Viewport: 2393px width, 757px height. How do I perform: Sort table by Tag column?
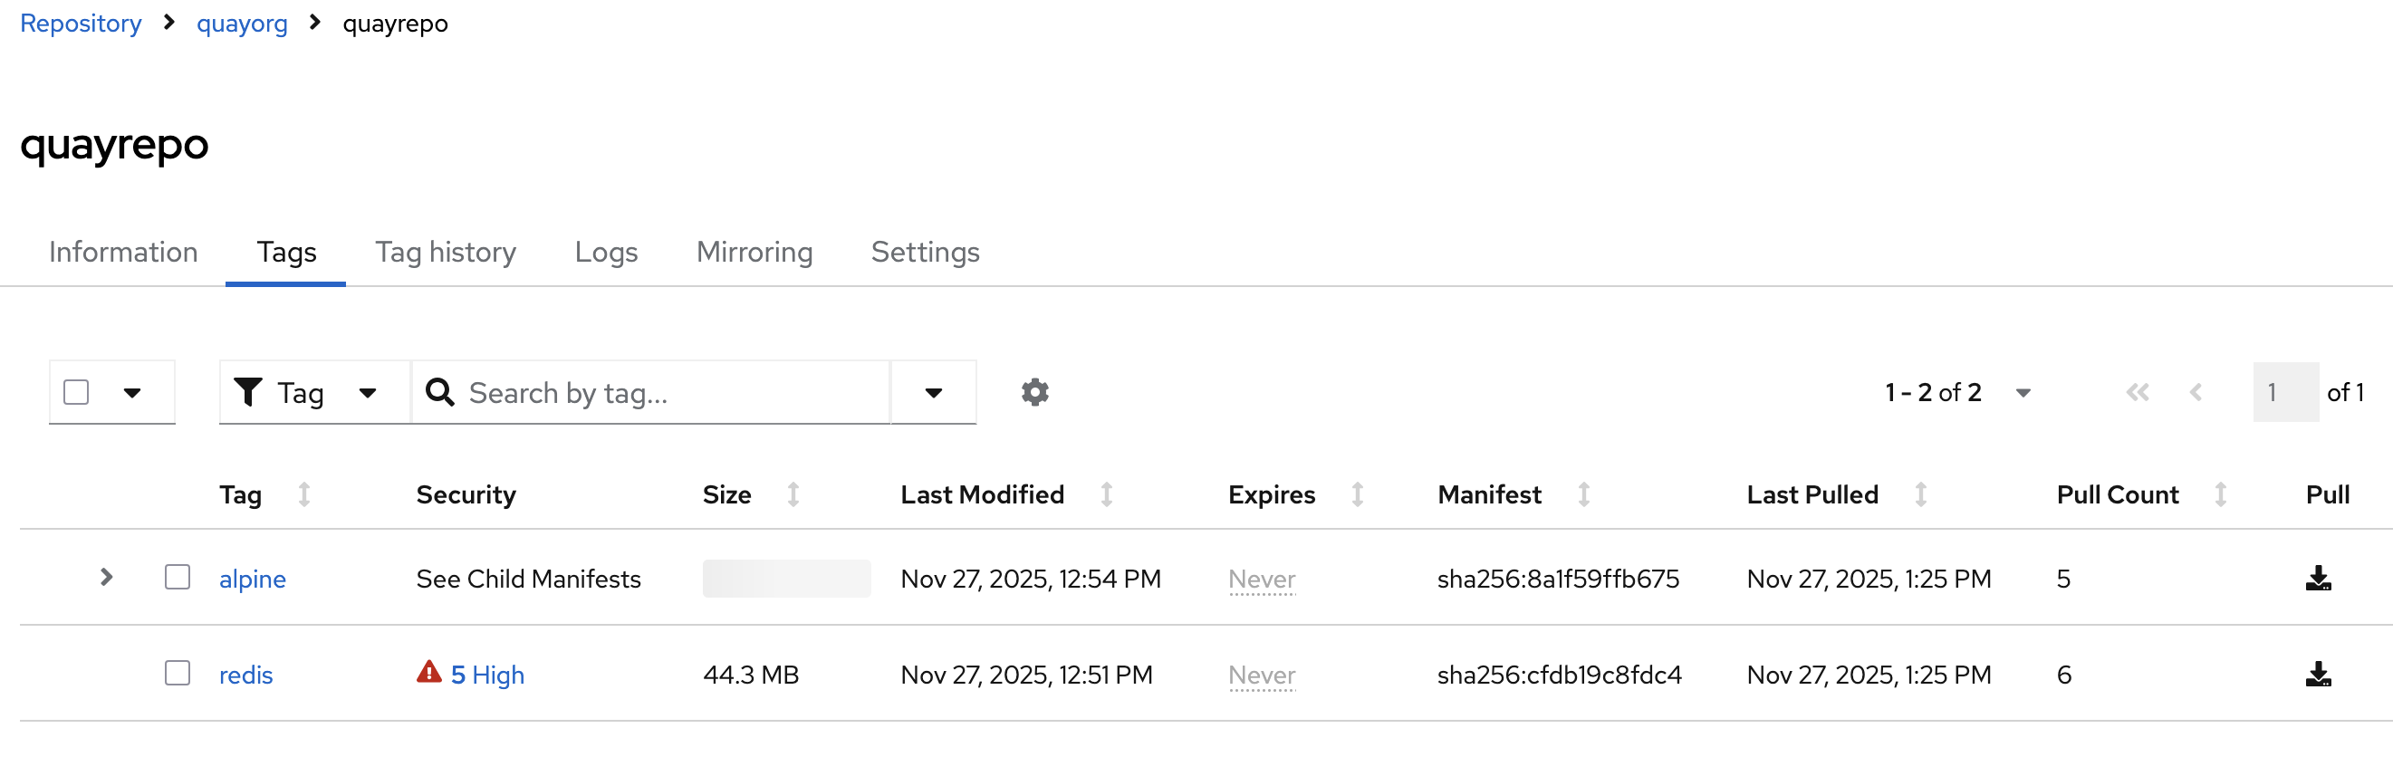(303, 494)
